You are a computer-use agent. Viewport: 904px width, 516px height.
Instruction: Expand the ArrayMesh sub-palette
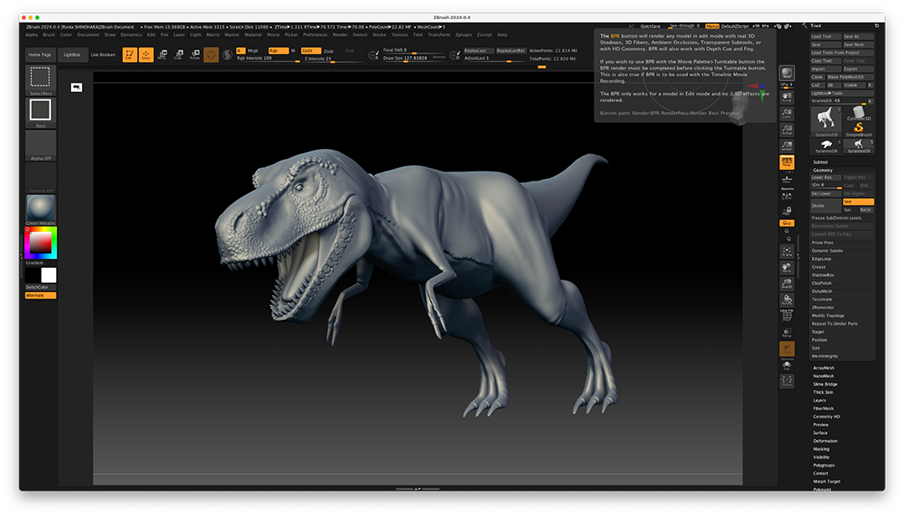[824, 367]
